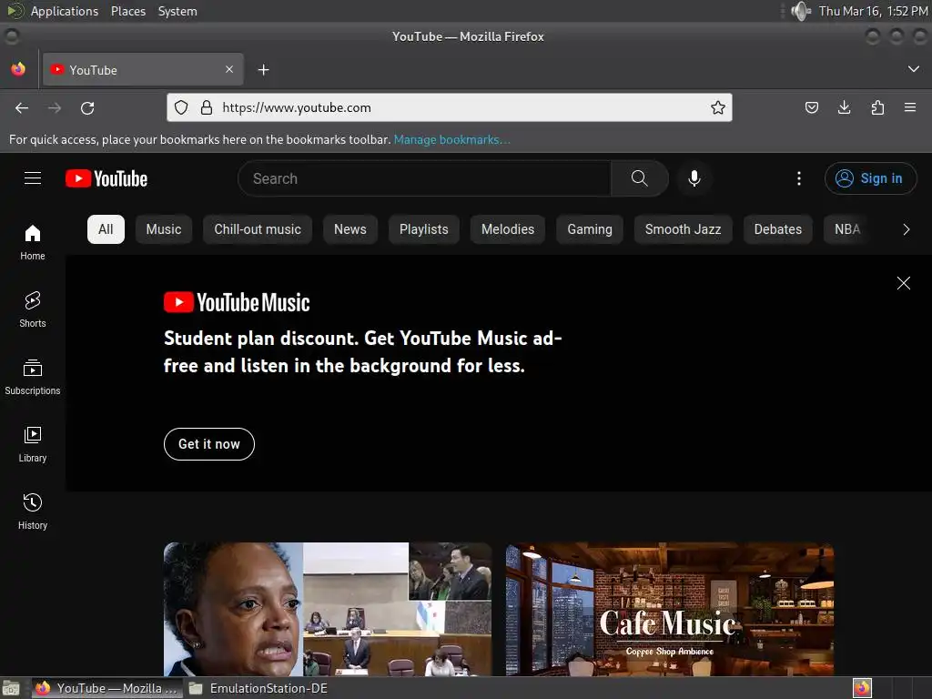This screenshot has height=699, width=932.
Task: Open the Cafe Music video thumbnail
Action: (669, 609)
